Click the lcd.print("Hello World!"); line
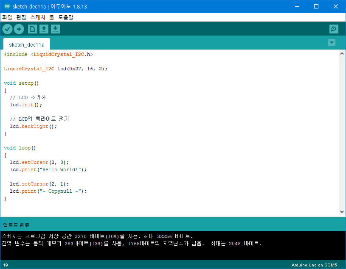 48,169
